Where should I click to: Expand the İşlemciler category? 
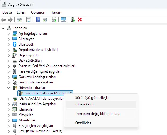tap(9, 110)
